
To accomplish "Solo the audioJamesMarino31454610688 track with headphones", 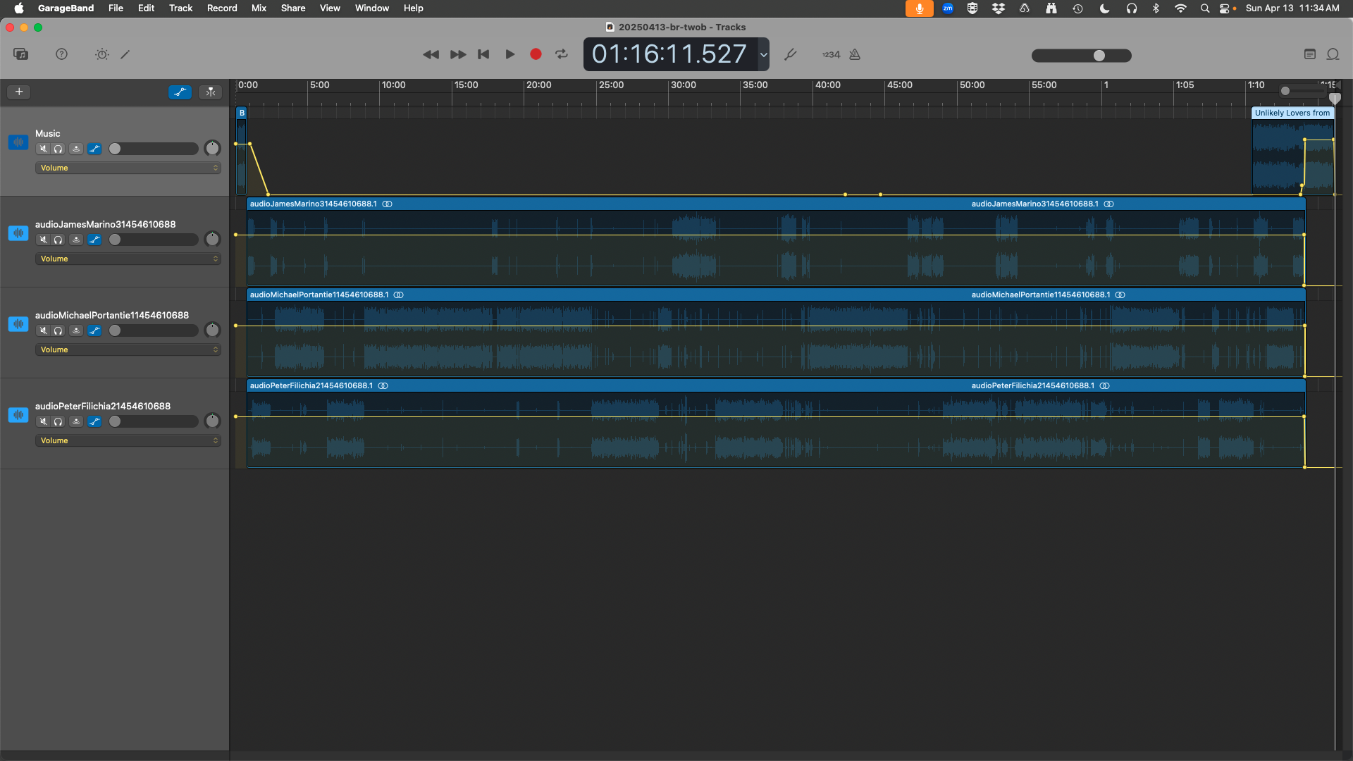I will pyautogui.click(x=58, y=240).
